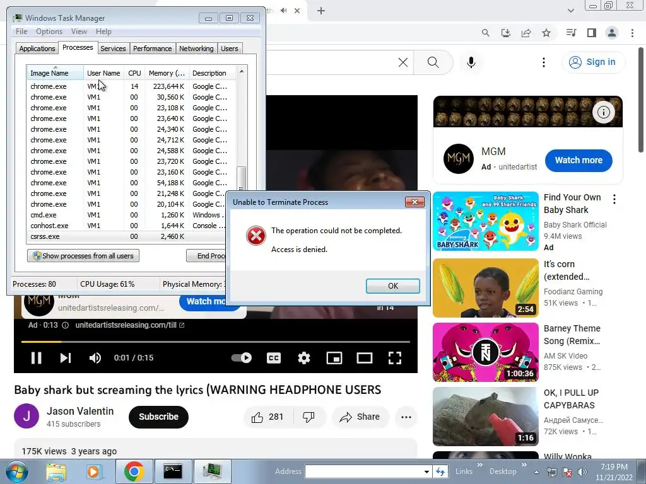646x484 pixels.
Task: Open the File menu in Task Manager
Action: pos(21,32)
